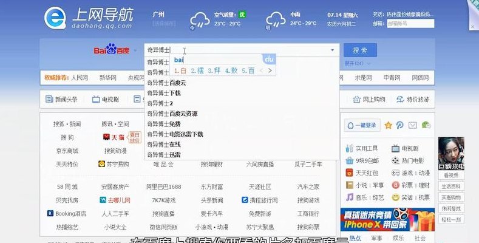Choose IME candidate 1.白

coord(180,70)
